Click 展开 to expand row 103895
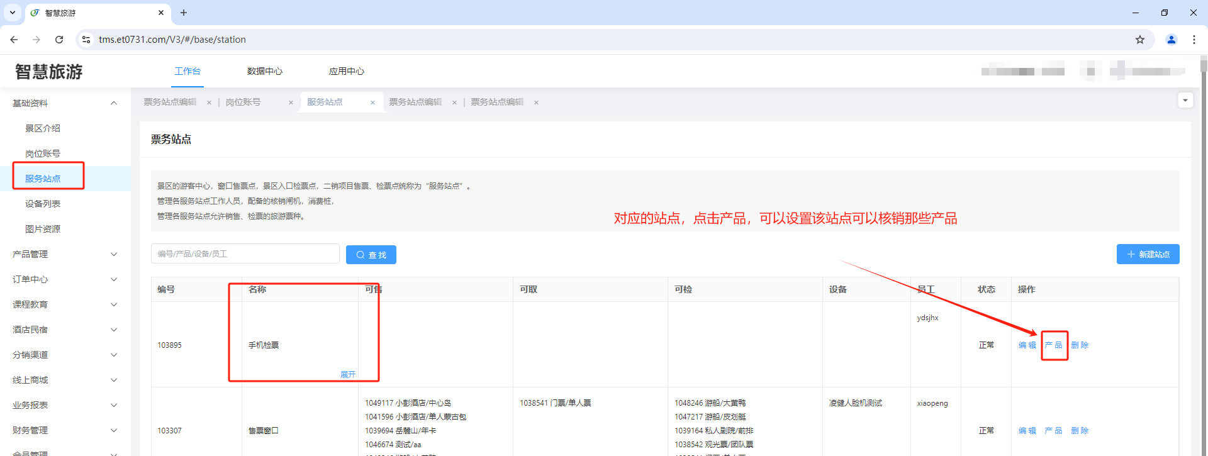 tap(348, 374)
